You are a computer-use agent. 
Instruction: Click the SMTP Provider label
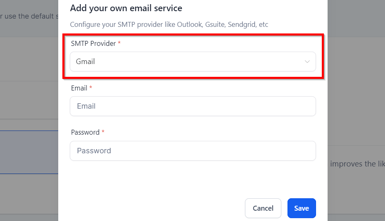93,43
